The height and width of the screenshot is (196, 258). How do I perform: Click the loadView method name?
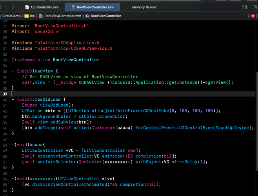(42, 71)
